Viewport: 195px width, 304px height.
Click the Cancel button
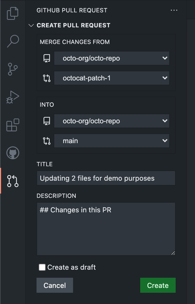55,285
